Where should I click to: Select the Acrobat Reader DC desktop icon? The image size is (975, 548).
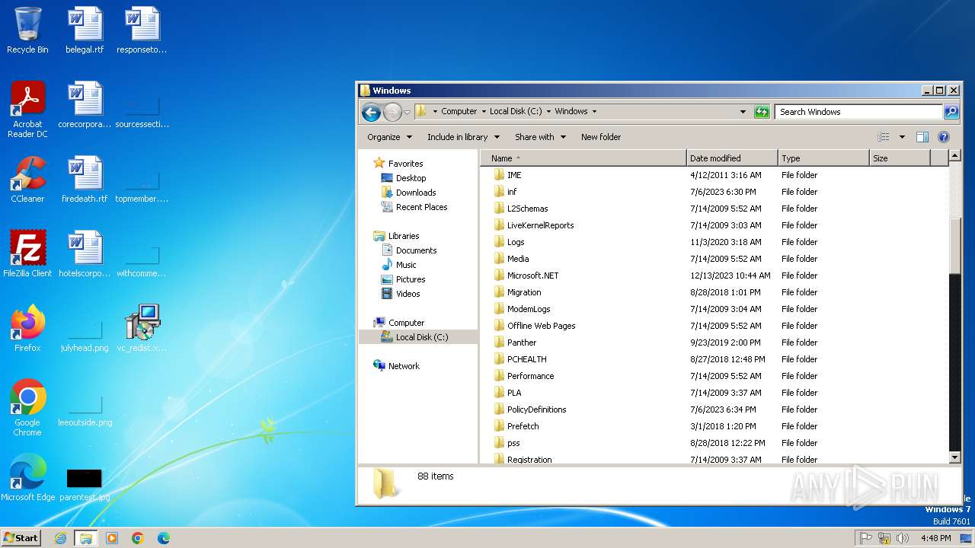coord(27,110)
